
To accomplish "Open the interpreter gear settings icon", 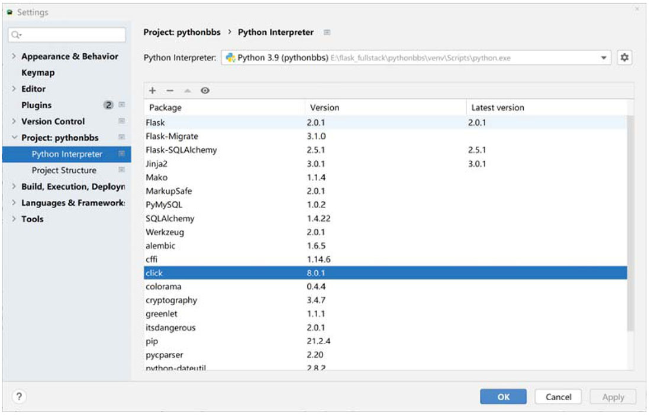I will 624,57.
